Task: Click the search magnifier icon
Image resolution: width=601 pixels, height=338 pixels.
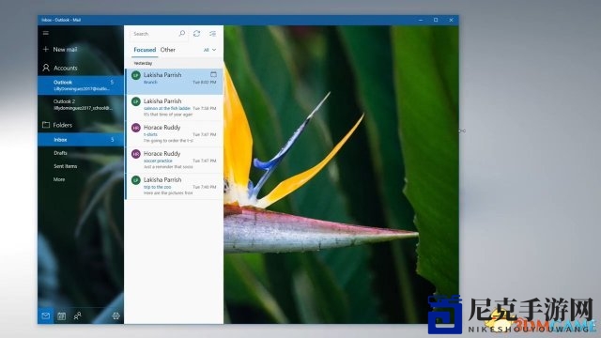Action: [x=182, y=34]
